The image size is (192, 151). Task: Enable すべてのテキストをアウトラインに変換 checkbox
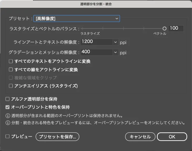point(11,61)
